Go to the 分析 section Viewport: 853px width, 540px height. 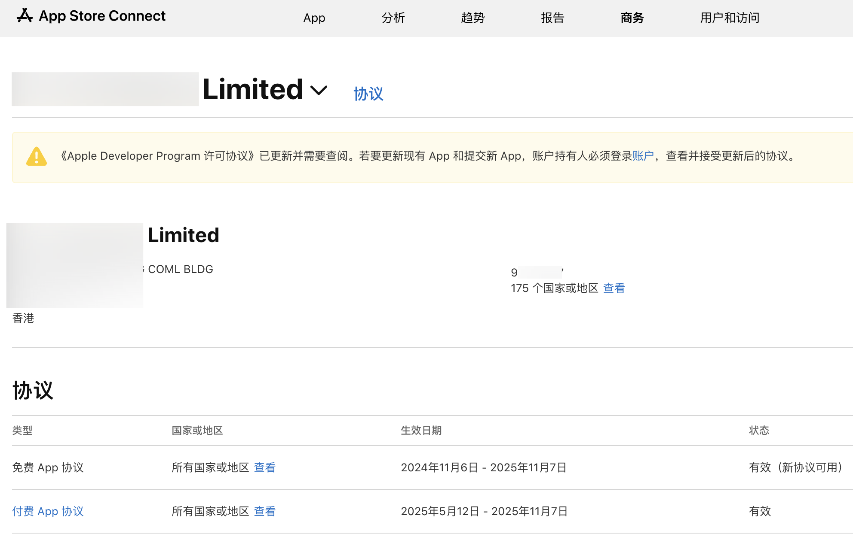(393, 18)
